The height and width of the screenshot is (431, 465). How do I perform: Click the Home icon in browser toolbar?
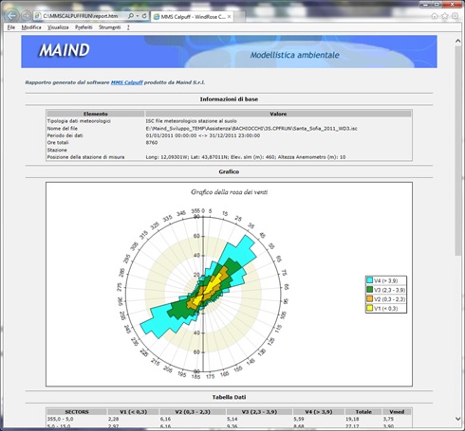coord(435,16)
